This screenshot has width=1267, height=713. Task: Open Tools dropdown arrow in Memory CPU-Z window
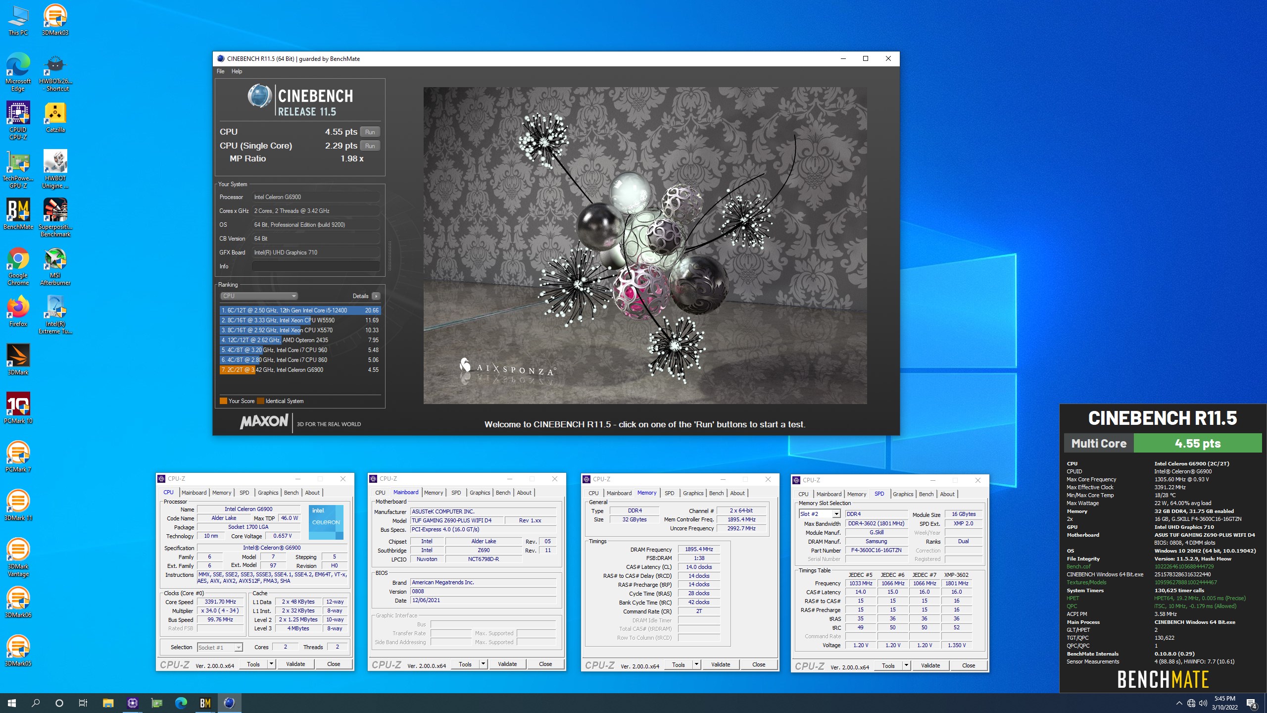696,664
